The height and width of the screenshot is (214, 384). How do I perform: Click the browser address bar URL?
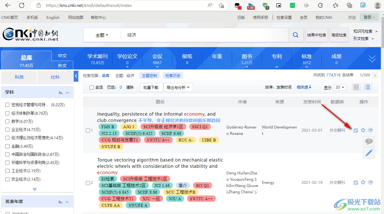pyautogui.click(x=89, y=5)
